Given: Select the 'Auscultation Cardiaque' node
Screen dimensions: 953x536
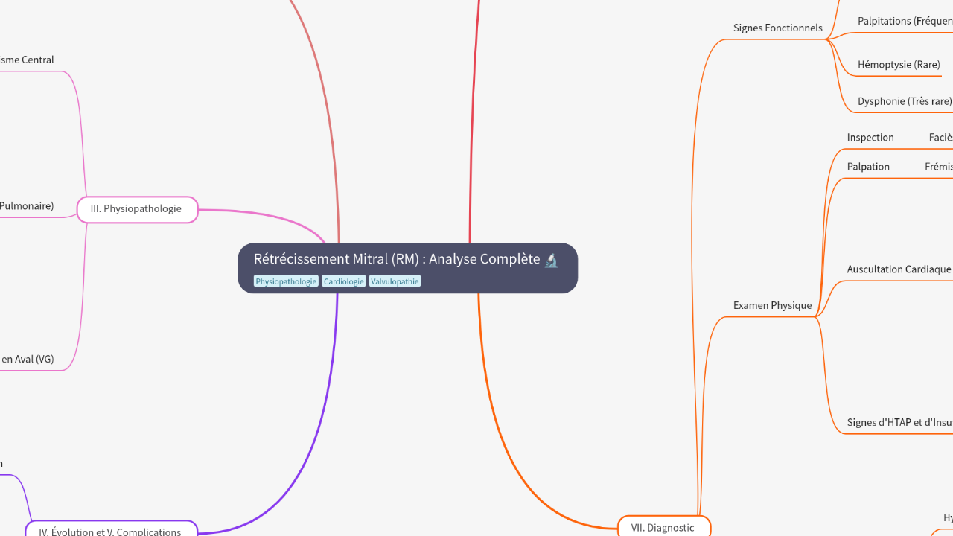Looking at the screenshot, I should pyautogui.click(x=898, y=269).
